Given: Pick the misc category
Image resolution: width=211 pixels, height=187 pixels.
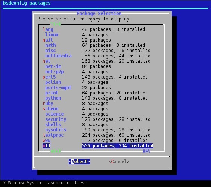Looking at the screenshot, I should 50,51.
